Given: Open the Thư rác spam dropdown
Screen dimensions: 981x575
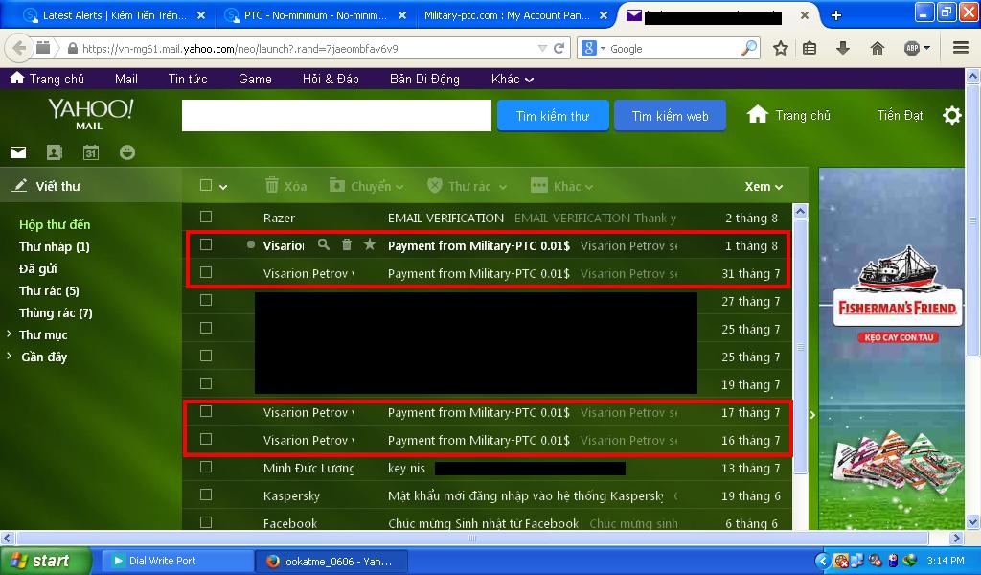Looking at the screenshot, I should pos(467,186).
